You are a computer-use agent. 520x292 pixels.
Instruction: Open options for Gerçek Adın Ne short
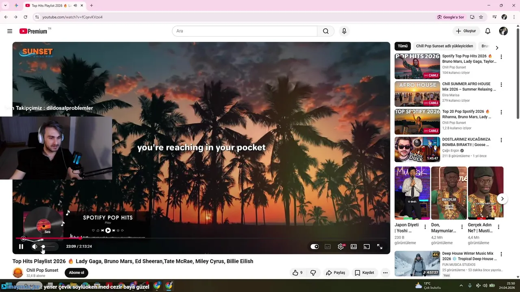coord(498,227)
